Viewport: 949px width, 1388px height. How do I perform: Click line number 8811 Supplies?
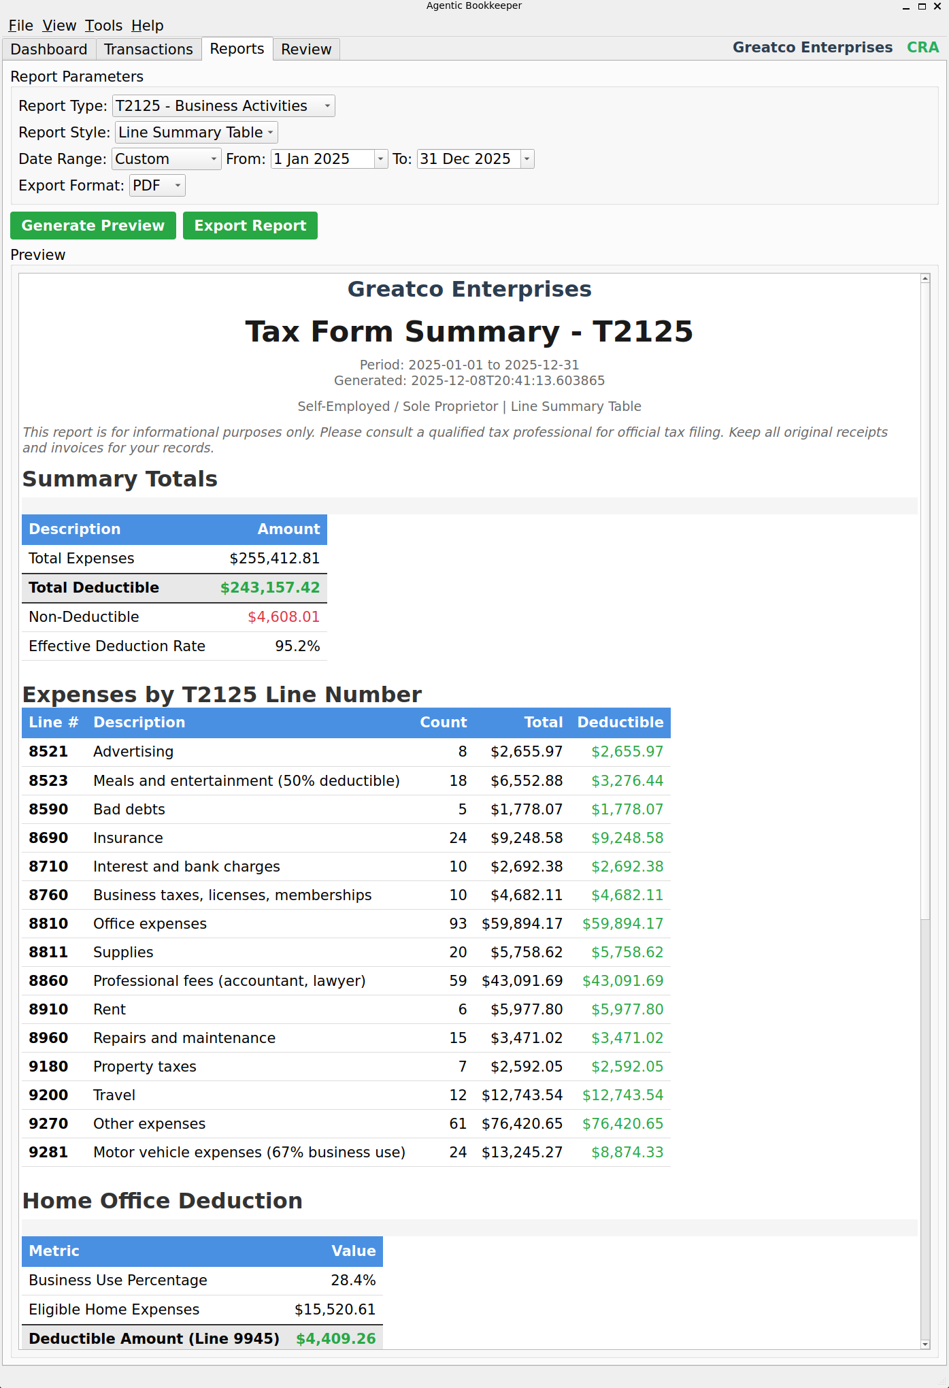(48, 953)
